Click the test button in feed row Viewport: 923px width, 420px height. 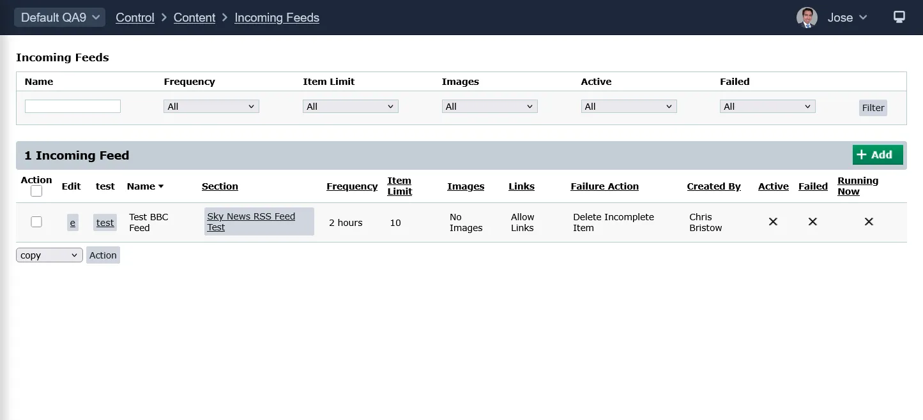[105, 223]
